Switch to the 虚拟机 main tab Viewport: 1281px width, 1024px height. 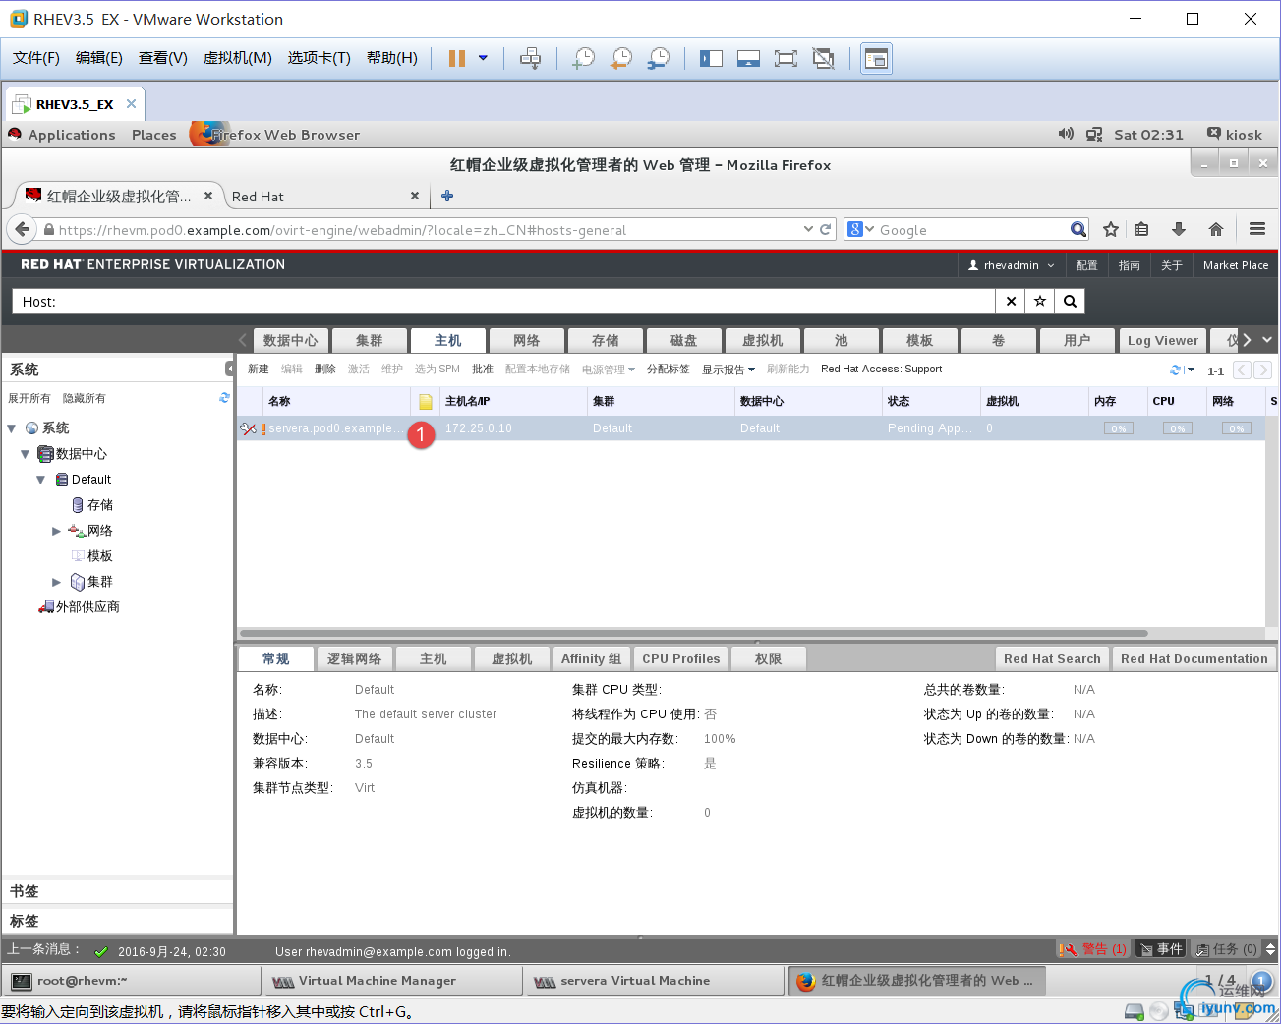(763, 340)
